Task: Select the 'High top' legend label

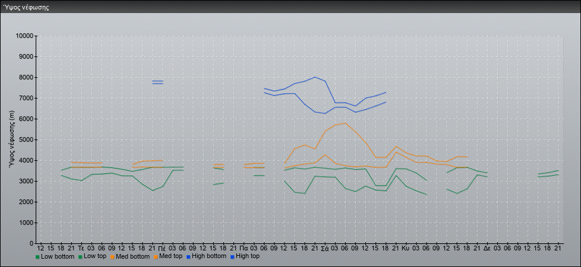Action: (248, 256)
